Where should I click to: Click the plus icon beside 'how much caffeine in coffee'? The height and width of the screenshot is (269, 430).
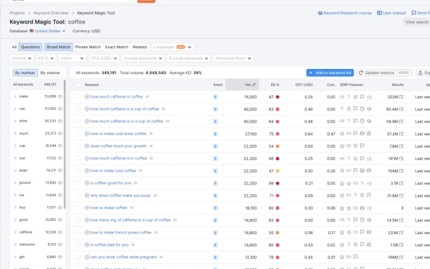coord(87,97)
